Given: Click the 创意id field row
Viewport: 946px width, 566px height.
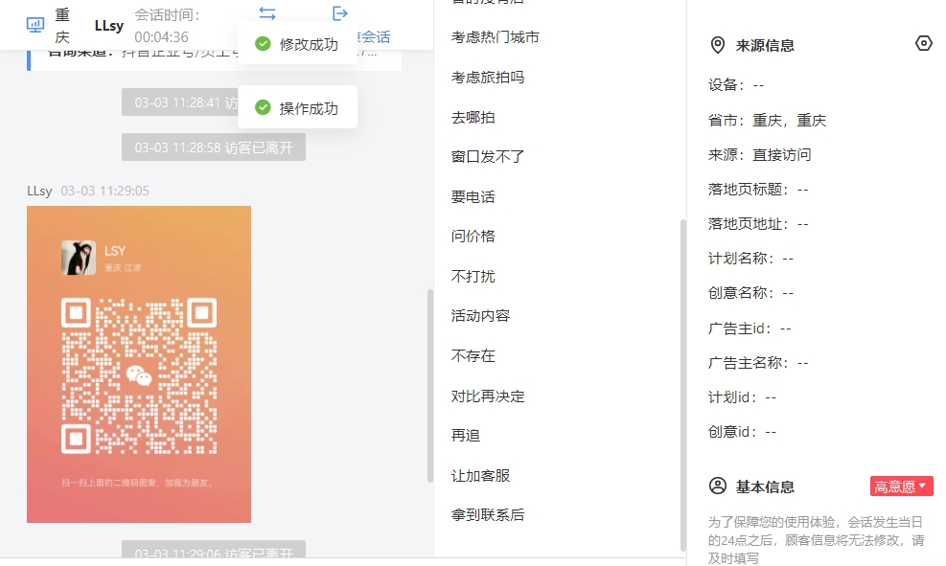Looking at the screenshot, I should point(742,432).
